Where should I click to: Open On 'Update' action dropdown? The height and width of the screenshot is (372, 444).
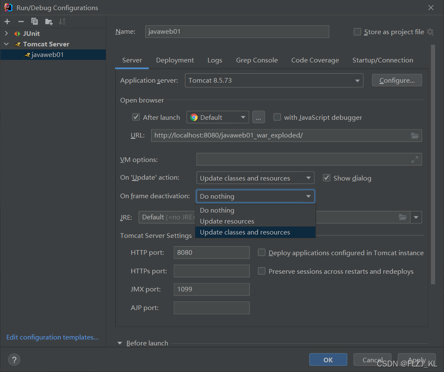(x=256, y=178)
